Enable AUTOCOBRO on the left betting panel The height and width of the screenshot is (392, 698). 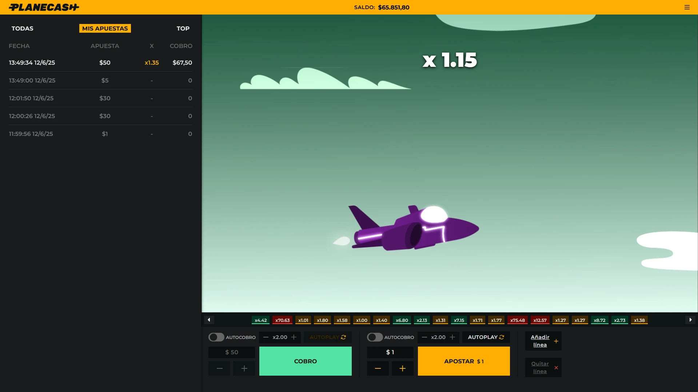click(x=216, y=337)
